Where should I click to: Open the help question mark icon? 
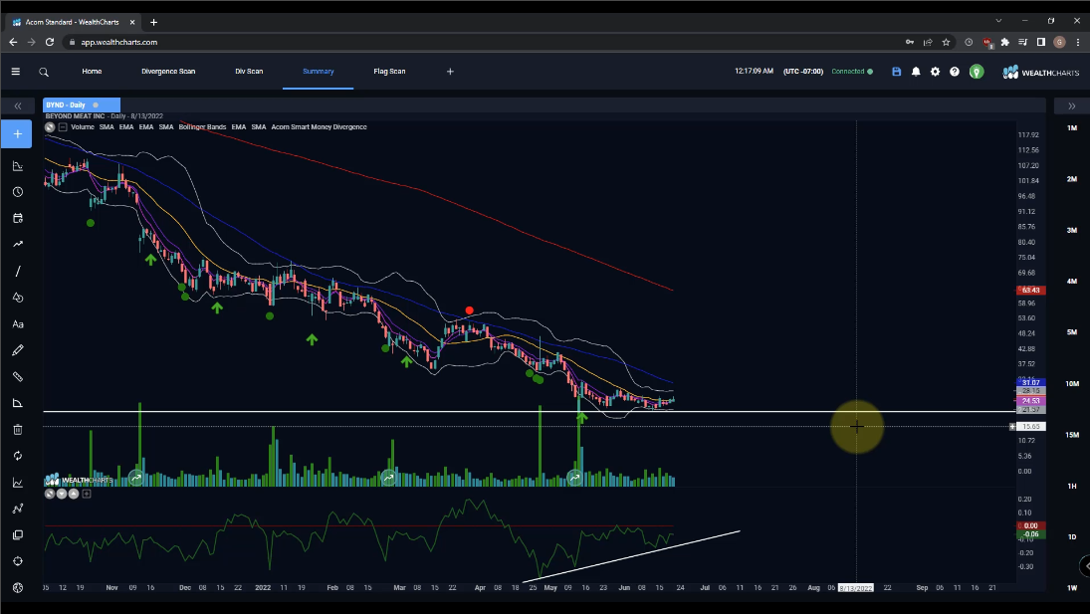[955, 72]
